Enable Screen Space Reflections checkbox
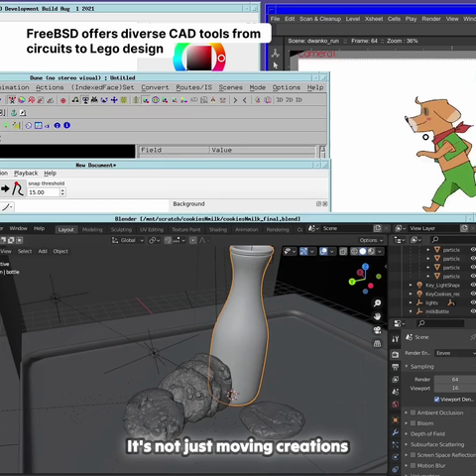This screenshot has width=476, height=476. 413,455
